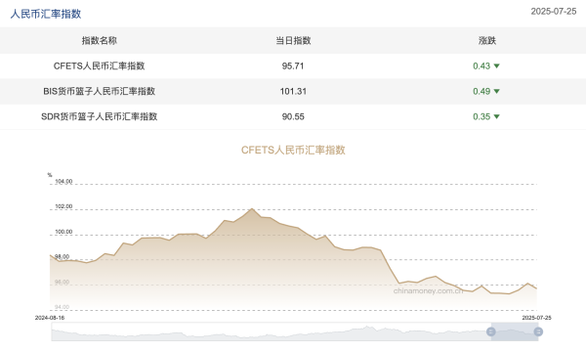Screen dimensions: 586x352
Task: Click the selected range window in zoom slider
Action: (515, 331)
